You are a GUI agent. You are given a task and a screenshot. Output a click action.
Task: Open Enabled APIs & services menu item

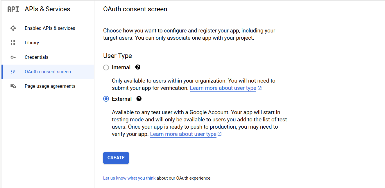50,28
